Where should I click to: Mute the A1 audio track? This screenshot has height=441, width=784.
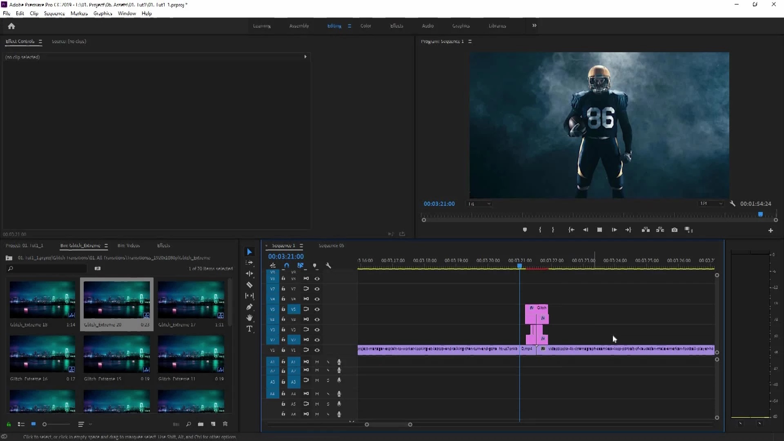click(x=317, y=362)
